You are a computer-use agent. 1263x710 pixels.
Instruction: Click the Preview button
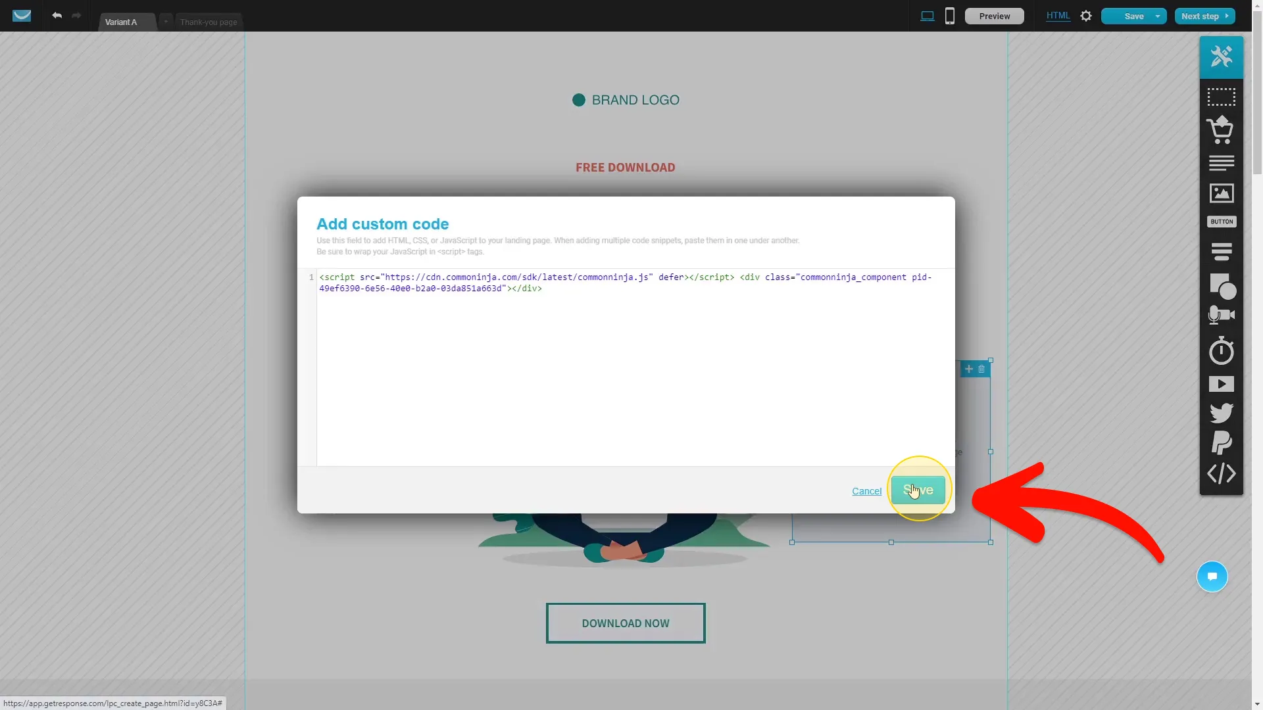tap(994, 16)
